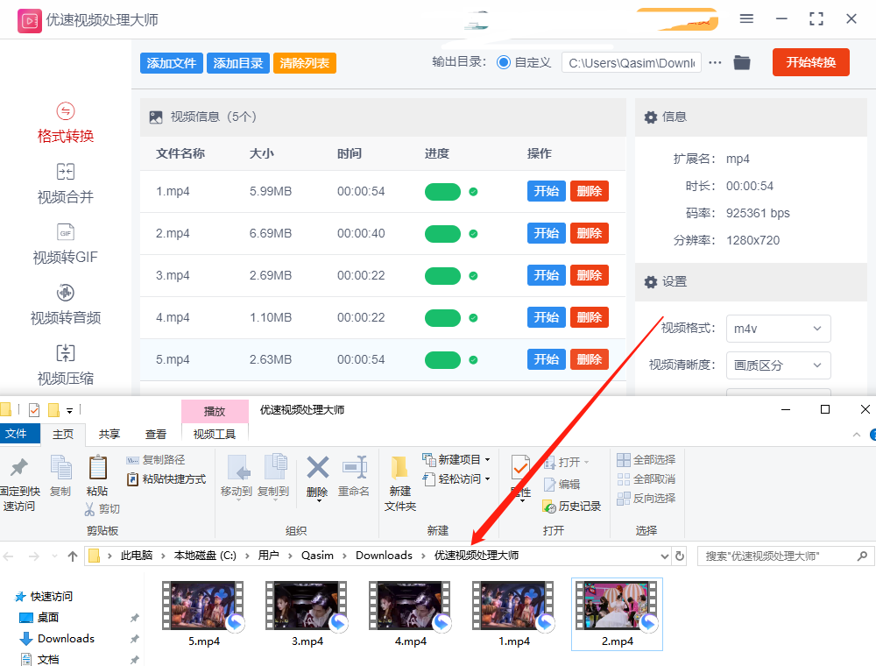Click the 开始转换 button
This screenshot has width=876, height=666.
tap(810, 62)
